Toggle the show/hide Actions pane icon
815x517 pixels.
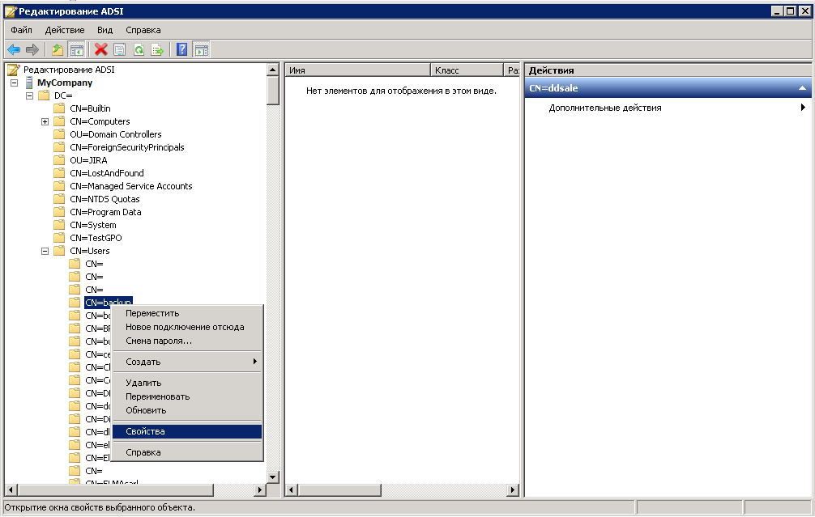click(201, 49)
